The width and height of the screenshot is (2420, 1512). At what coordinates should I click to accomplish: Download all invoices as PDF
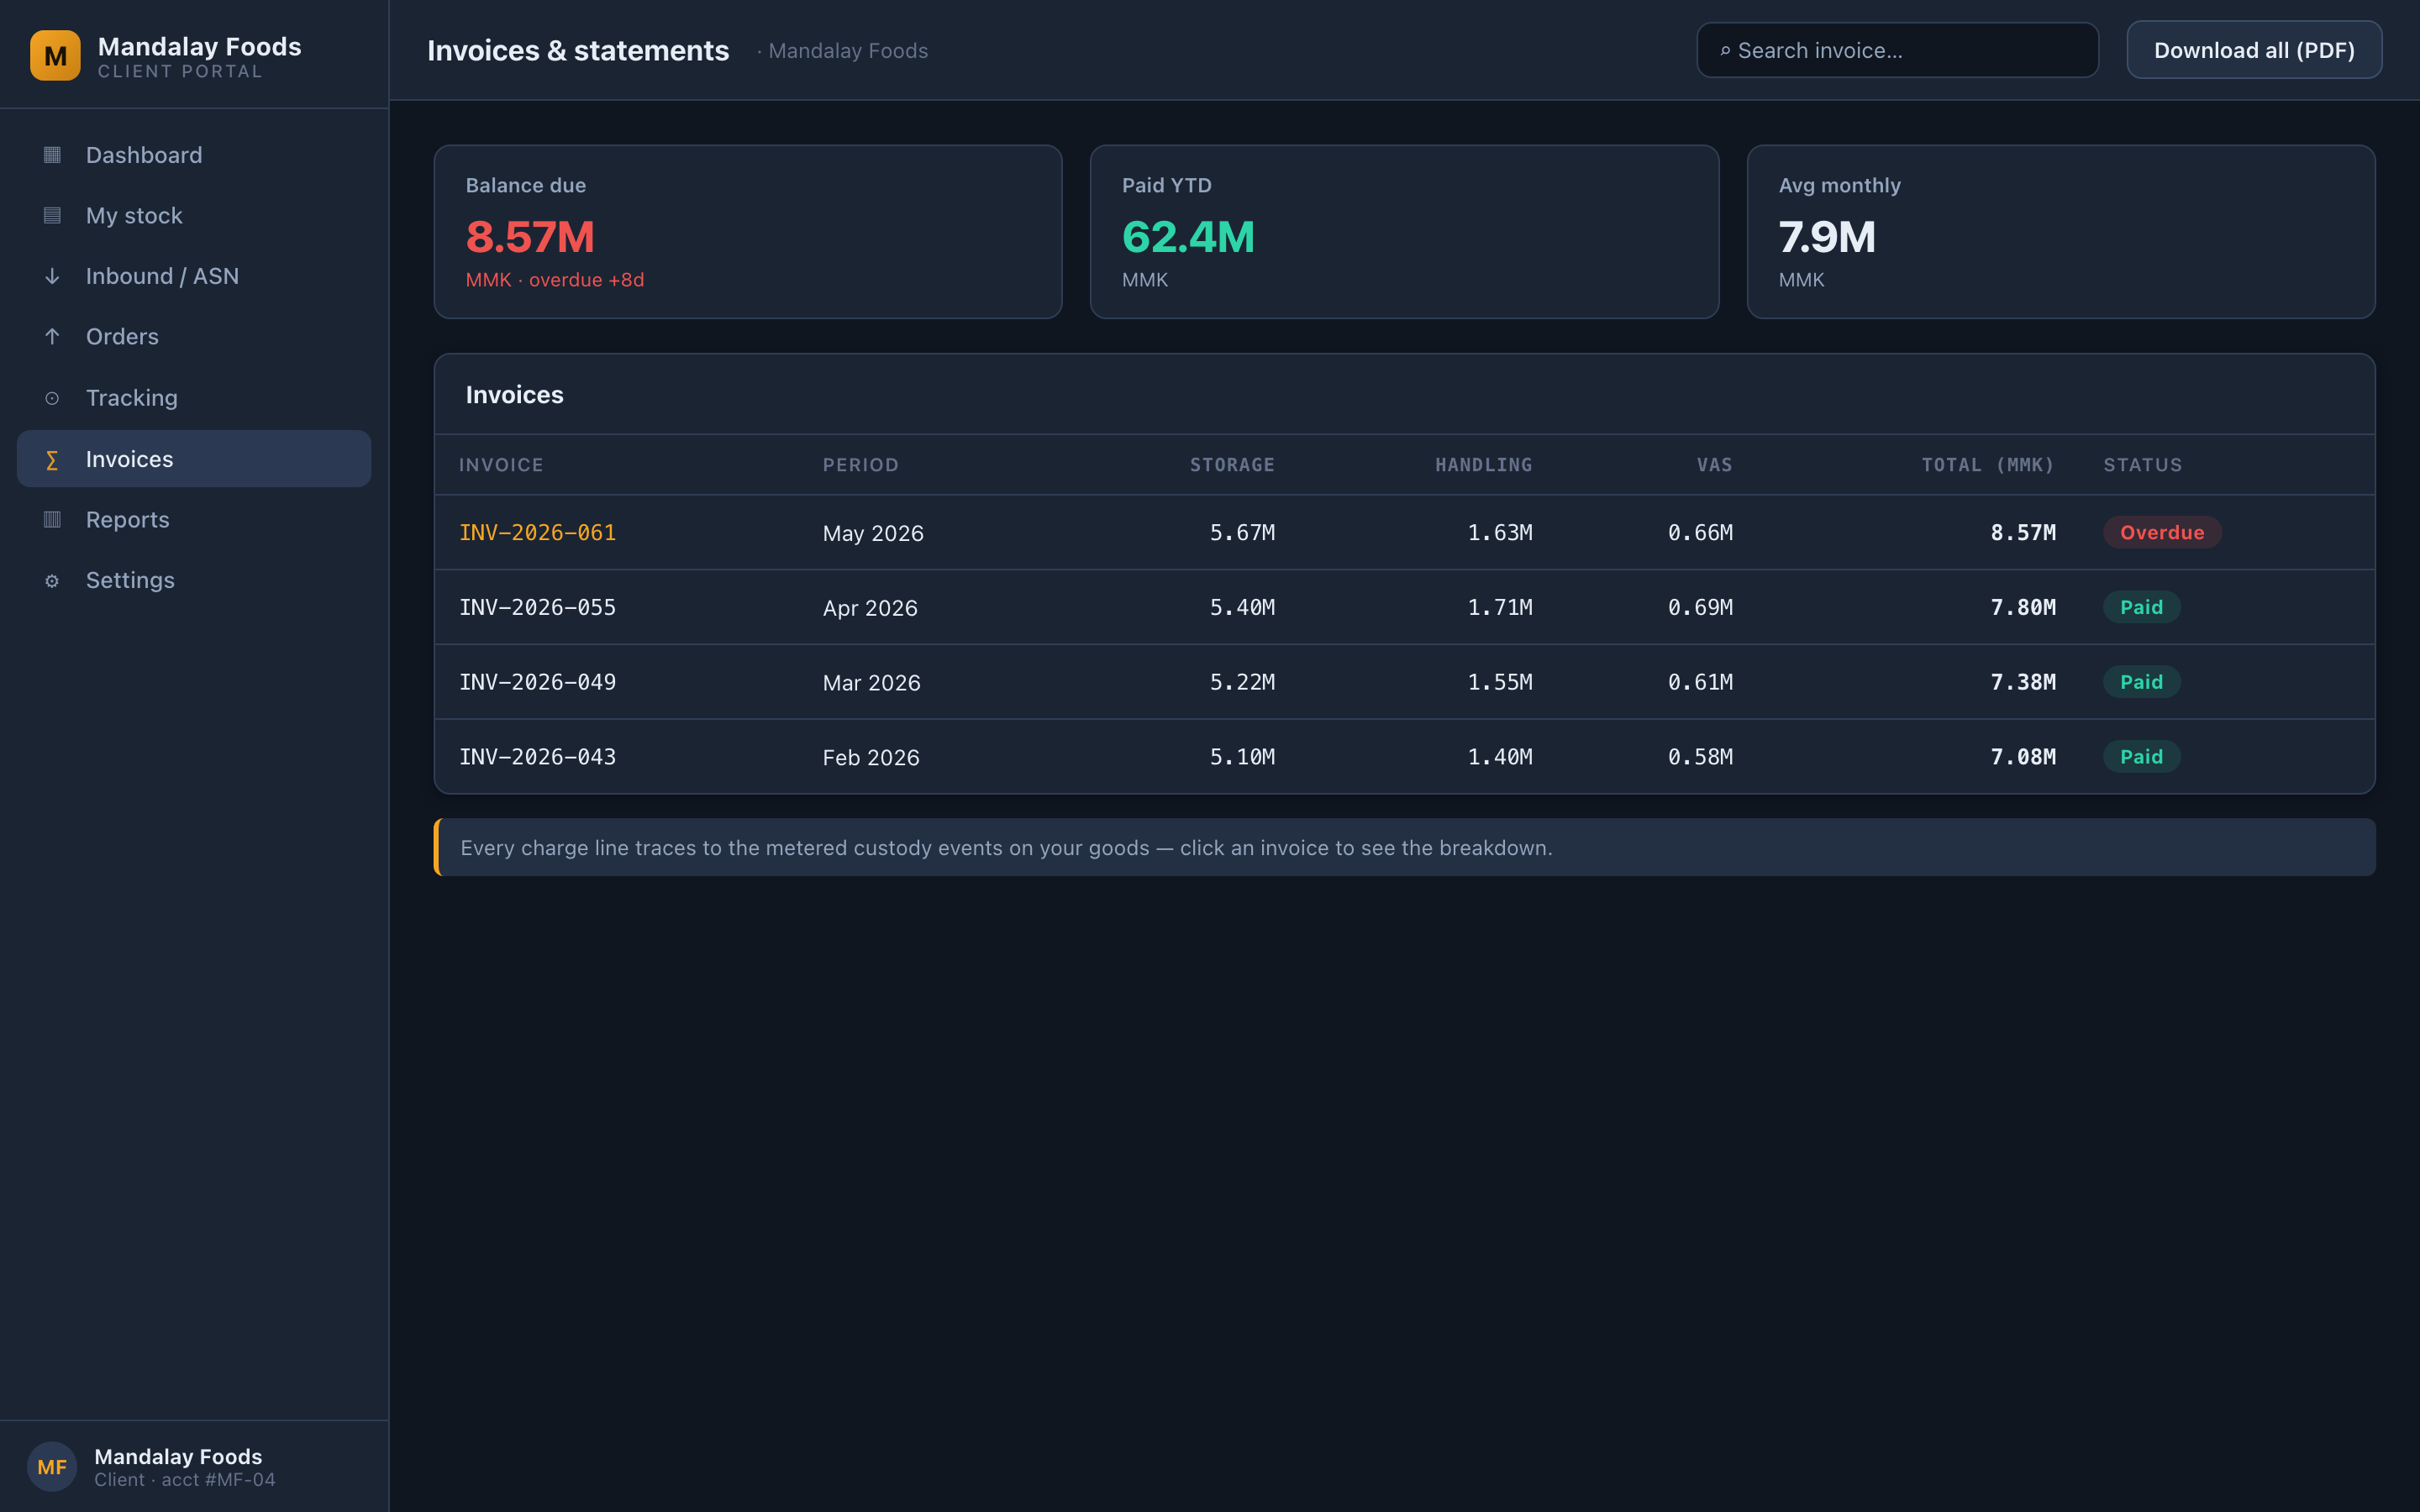[x=2254, y=50]
